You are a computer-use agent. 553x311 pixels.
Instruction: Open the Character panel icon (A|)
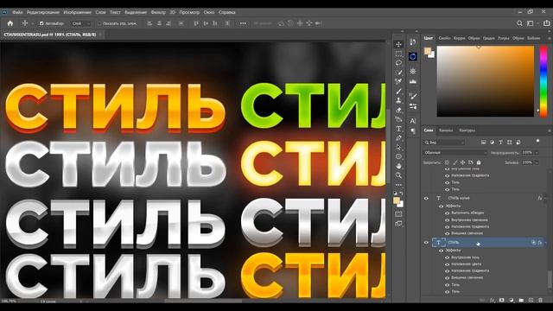point(413,121)
